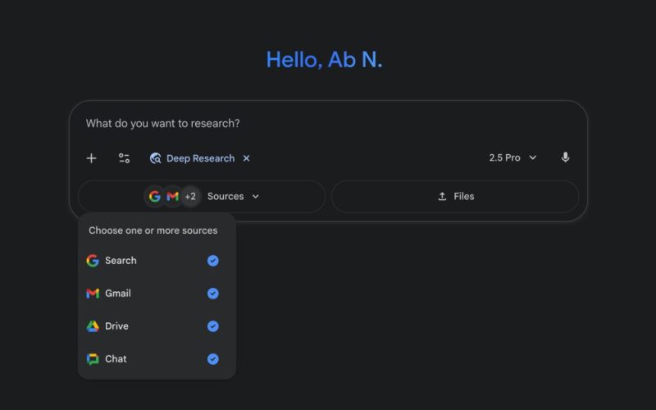Image resolution: width=656 pixels, height=410 pixels.
Task: Uncheck the Gmail source checkbox
Action: 213,294
